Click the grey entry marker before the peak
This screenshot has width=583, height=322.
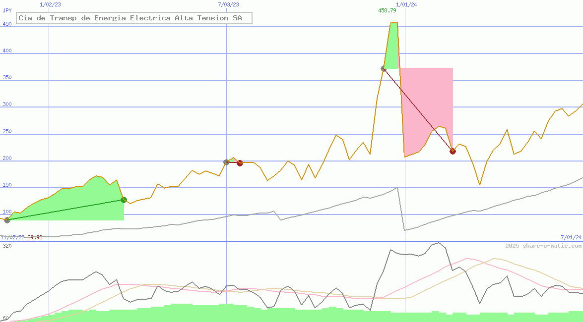point(384,69)
